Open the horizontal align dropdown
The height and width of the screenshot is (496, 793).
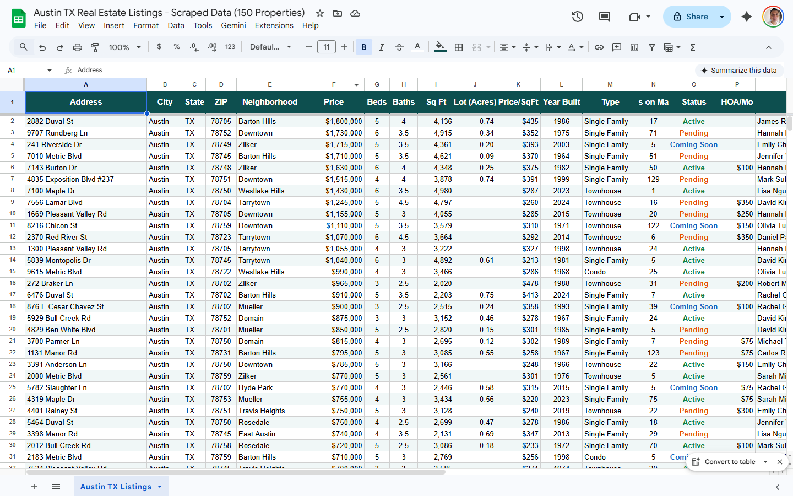click(x=506, y=47)
